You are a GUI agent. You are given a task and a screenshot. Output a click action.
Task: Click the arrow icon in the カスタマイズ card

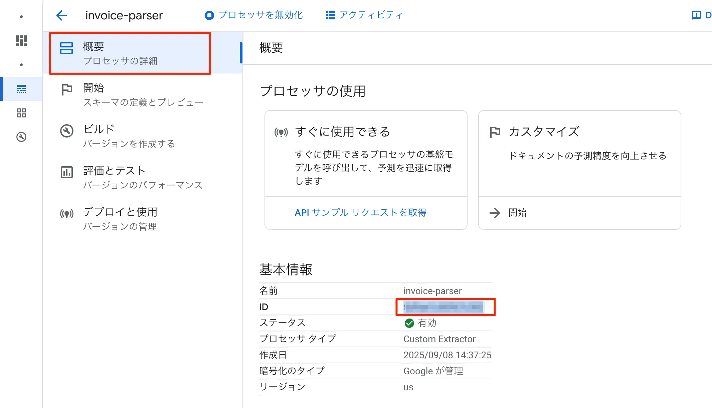tap(495, 213)
